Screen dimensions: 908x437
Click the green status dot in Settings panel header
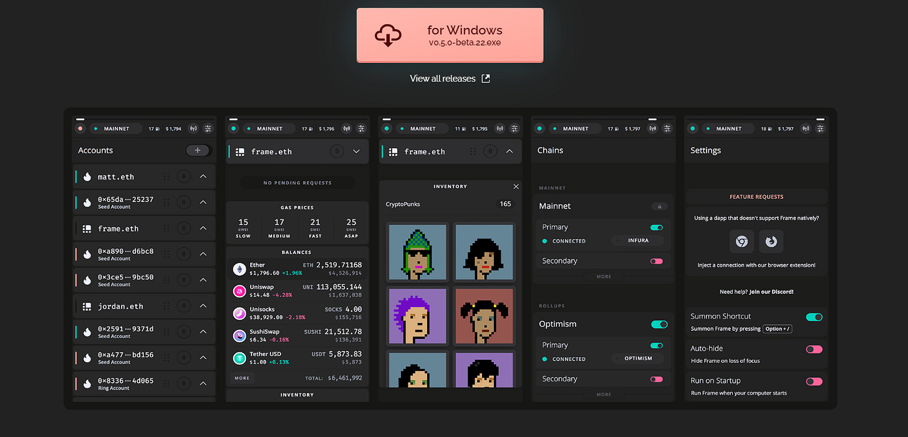click(692, 129)
